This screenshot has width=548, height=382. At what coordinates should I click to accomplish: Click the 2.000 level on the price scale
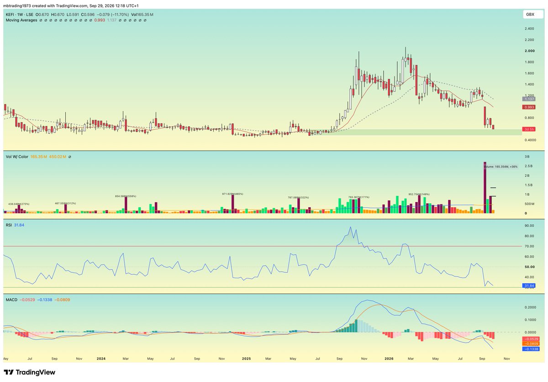pyautogui.click(x=530, y=51)
